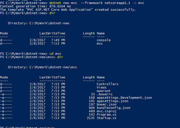Viewport: 180px width, 128px height.
Task: Click the Program.cs file name
Action: (x=106, y=114)
